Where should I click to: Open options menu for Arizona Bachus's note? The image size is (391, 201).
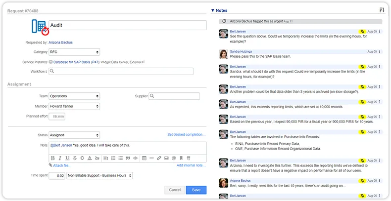click(x=380, y=181)
